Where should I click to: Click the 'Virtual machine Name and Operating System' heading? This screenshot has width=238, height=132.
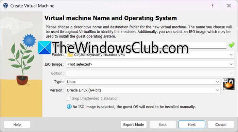click(111, 18)
